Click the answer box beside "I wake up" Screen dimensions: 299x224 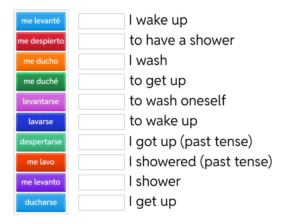click(x=102, y=21)
